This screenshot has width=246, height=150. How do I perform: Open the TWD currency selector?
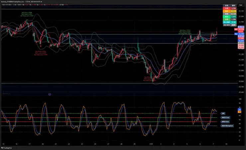pyautogui.click(x=240, y=5)
